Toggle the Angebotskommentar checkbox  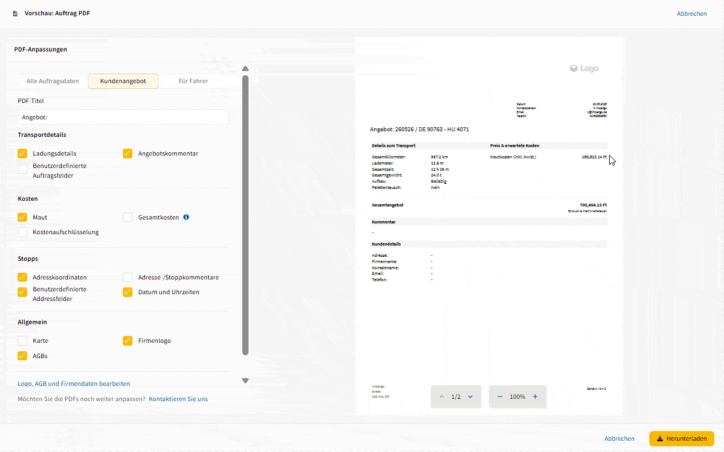(128, 153)
